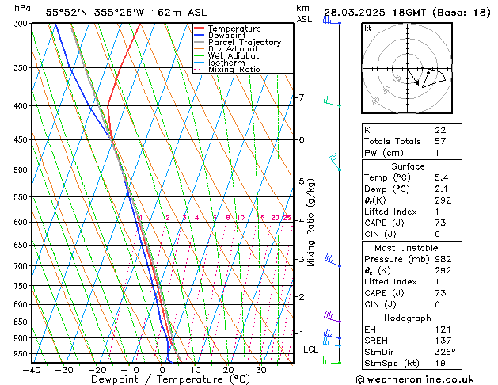Image resolution: width=498 pixels, height=385 pixels.
Task: Click the hPa axis unit label
Action: coord(22,8)
